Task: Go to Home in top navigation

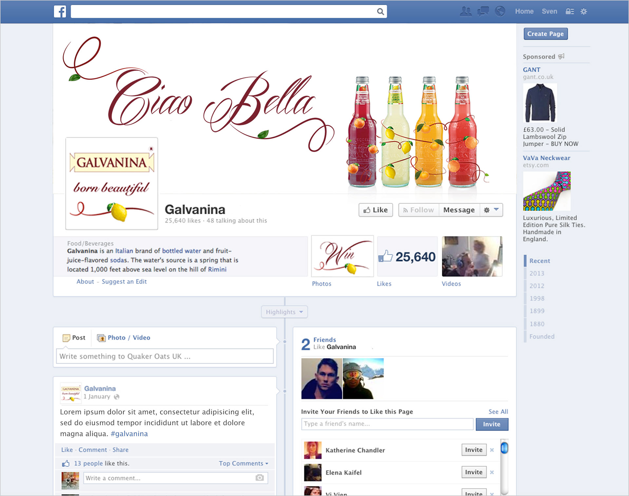Action: [x=524, y=11]
